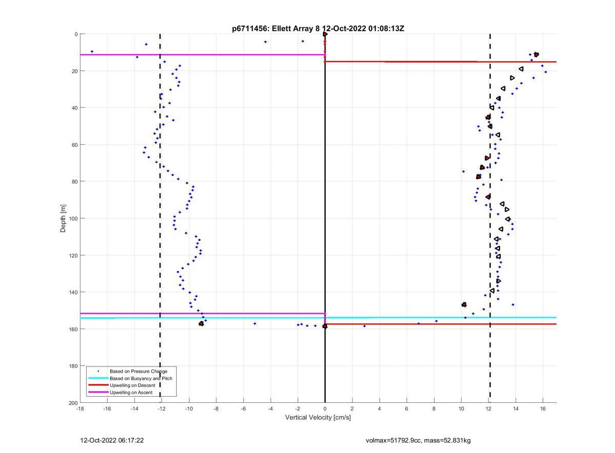The height and width of the screenshot is (453, 615).
Task: Click the 'Vertical Velocity [cm/s]' axis label
Action: (x=318, y=418)
